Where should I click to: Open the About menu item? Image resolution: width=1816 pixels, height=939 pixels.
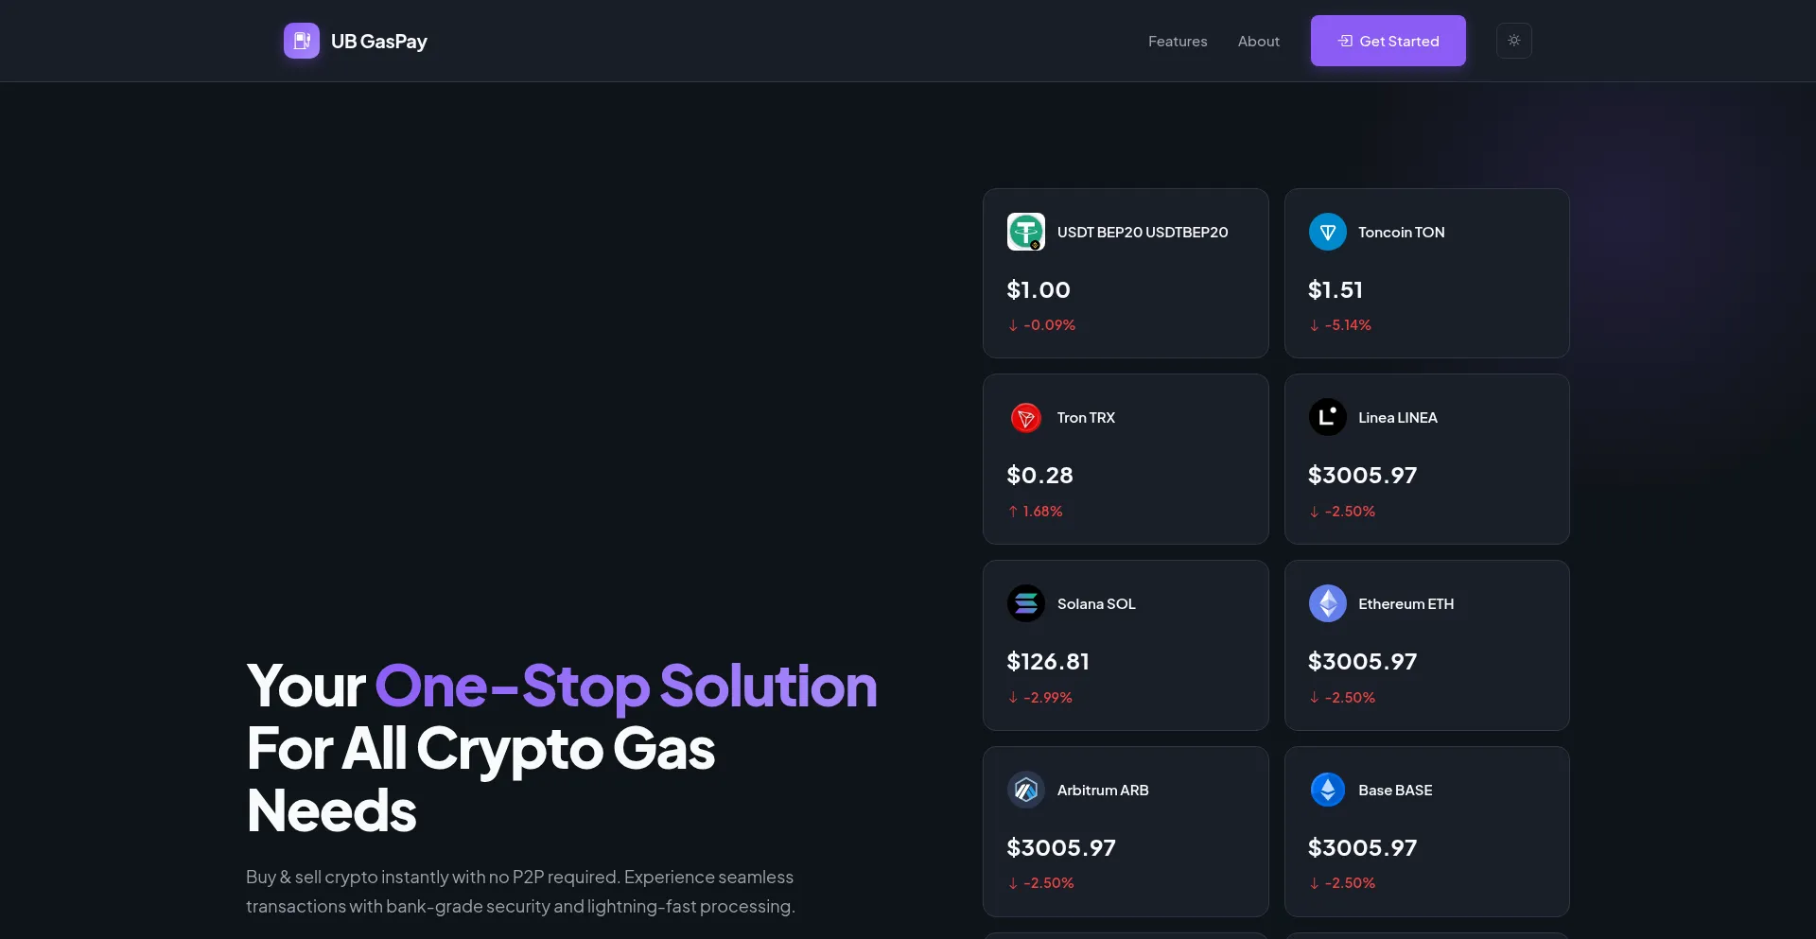1258,41
